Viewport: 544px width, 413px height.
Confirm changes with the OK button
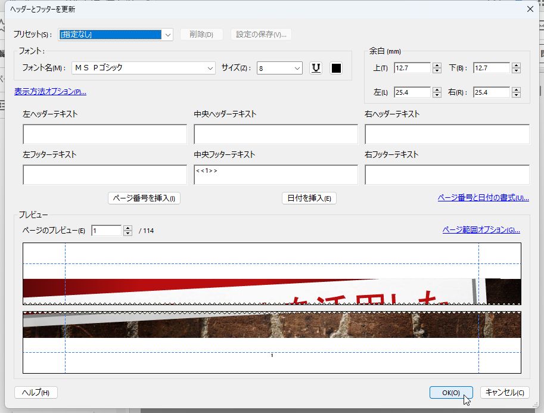point(450,393)
